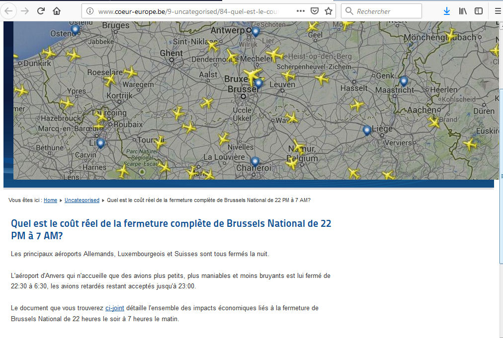Open the ci-joint document link
This screenshot has height=338, width=503.
coord(114,308)
